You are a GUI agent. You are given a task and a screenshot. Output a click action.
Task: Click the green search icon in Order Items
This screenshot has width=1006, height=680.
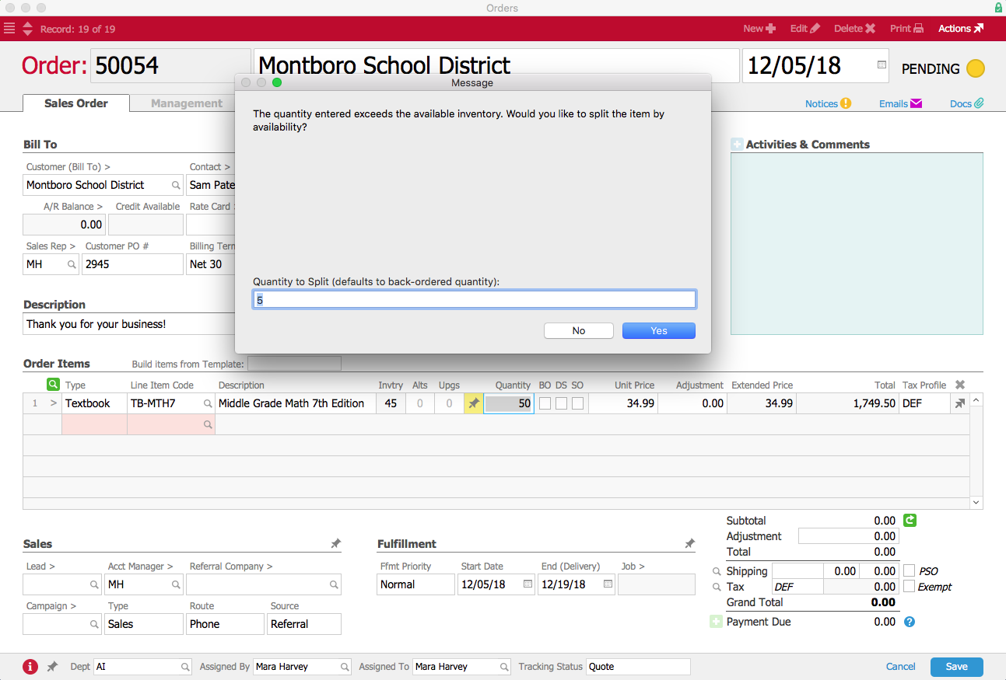pyautogui.click(x=53, y=384)
